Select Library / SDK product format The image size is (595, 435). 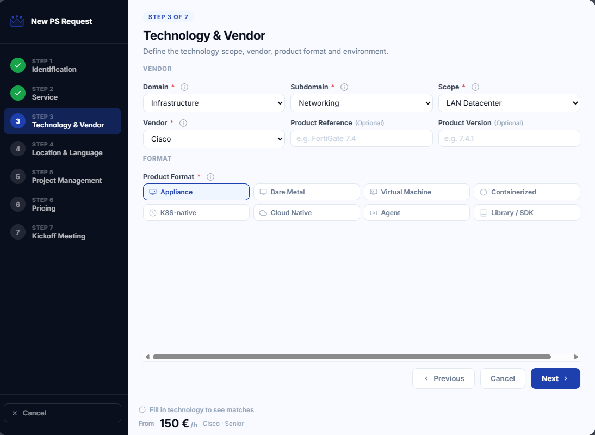click(526, 213)
